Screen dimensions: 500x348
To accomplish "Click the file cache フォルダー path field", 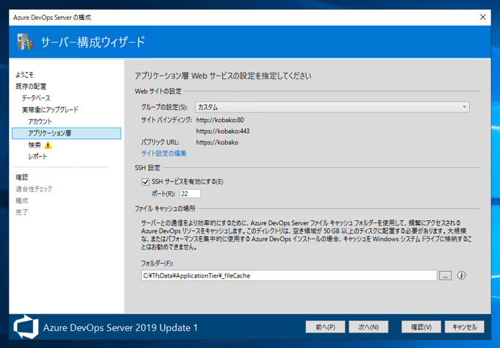I will pyautogui.click(x=289, y=276).
